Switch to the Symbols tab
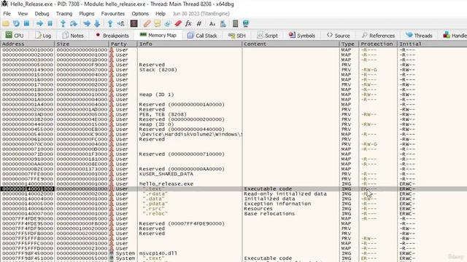The image size is (467, 262). pyautogui.click(x=302, y=36)
